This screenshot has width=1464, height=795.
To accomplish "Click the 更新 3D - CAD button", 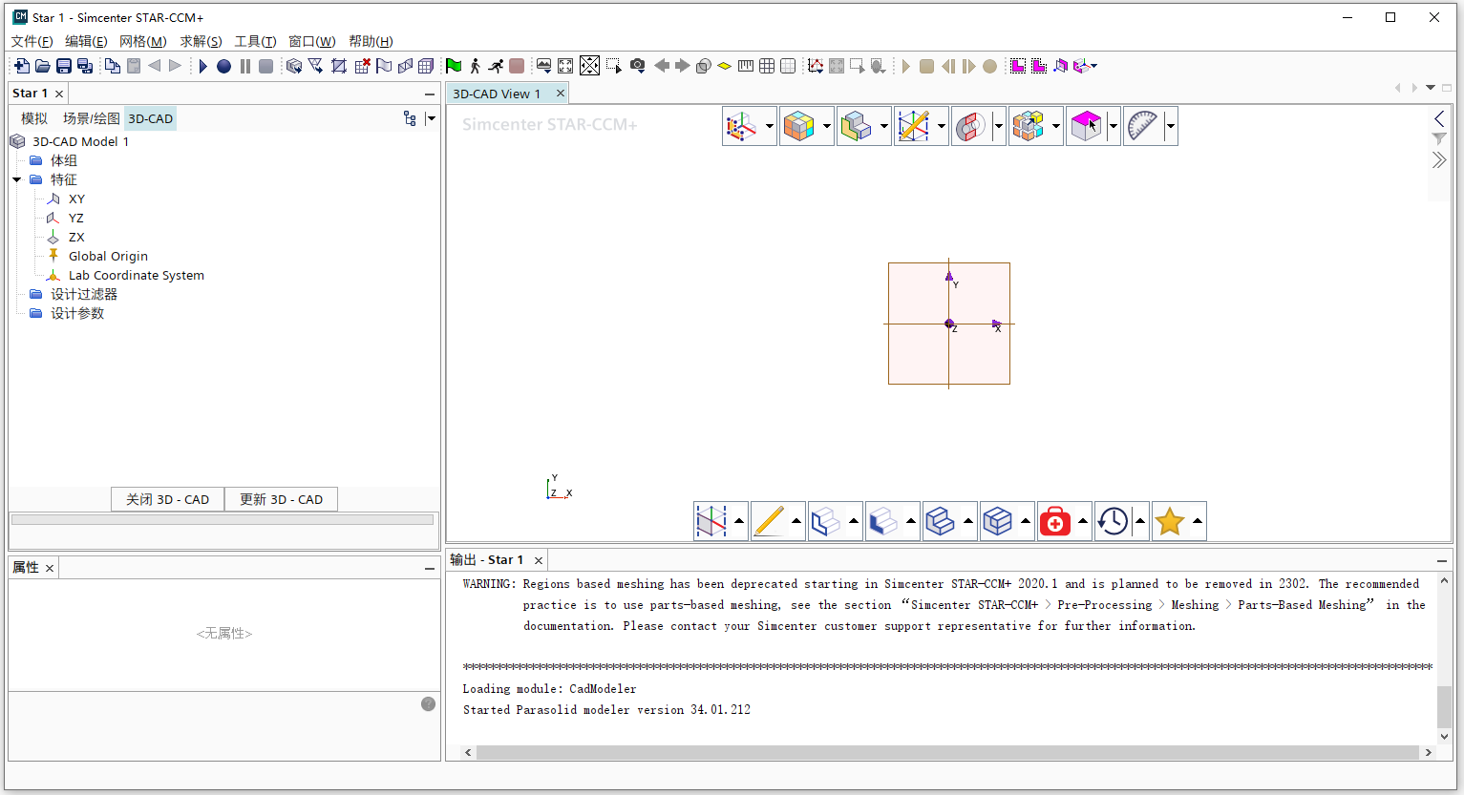I will coord(281,499).
